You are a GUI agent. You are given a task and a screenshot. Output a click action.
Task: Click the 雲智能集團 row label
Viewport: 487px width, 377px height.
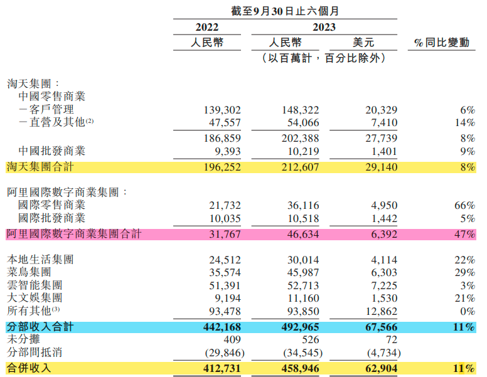(x=35, y=285)
